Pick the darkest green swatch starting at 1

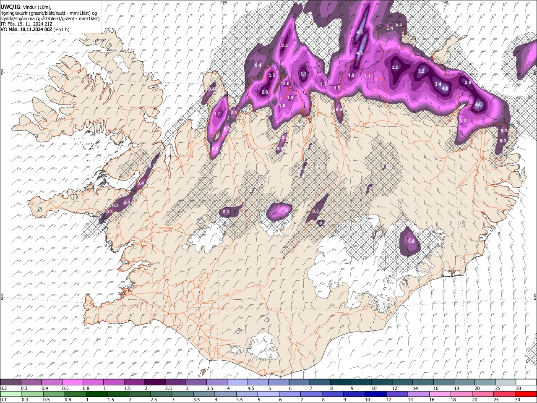pos(96,394)
